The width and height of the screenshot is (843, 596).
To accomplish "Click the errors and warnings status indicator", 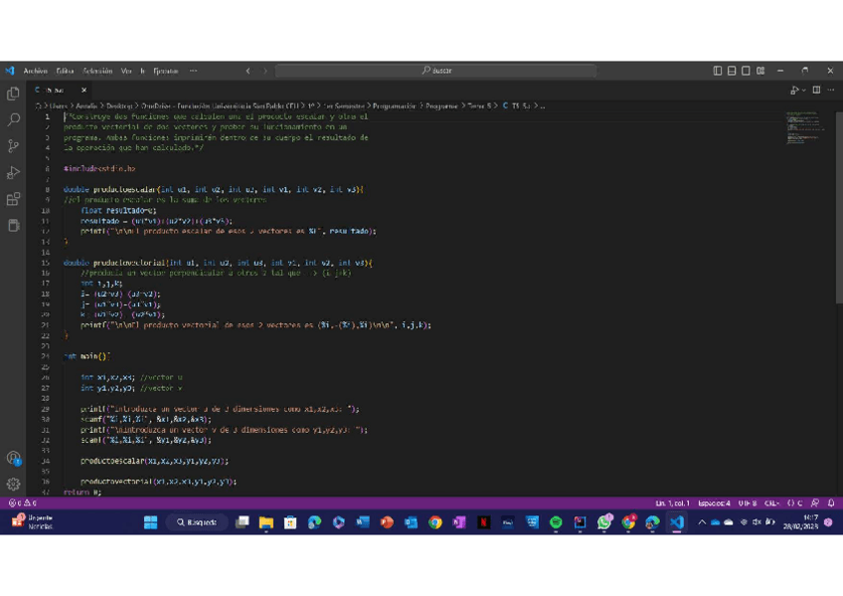I will click(22, 503).
